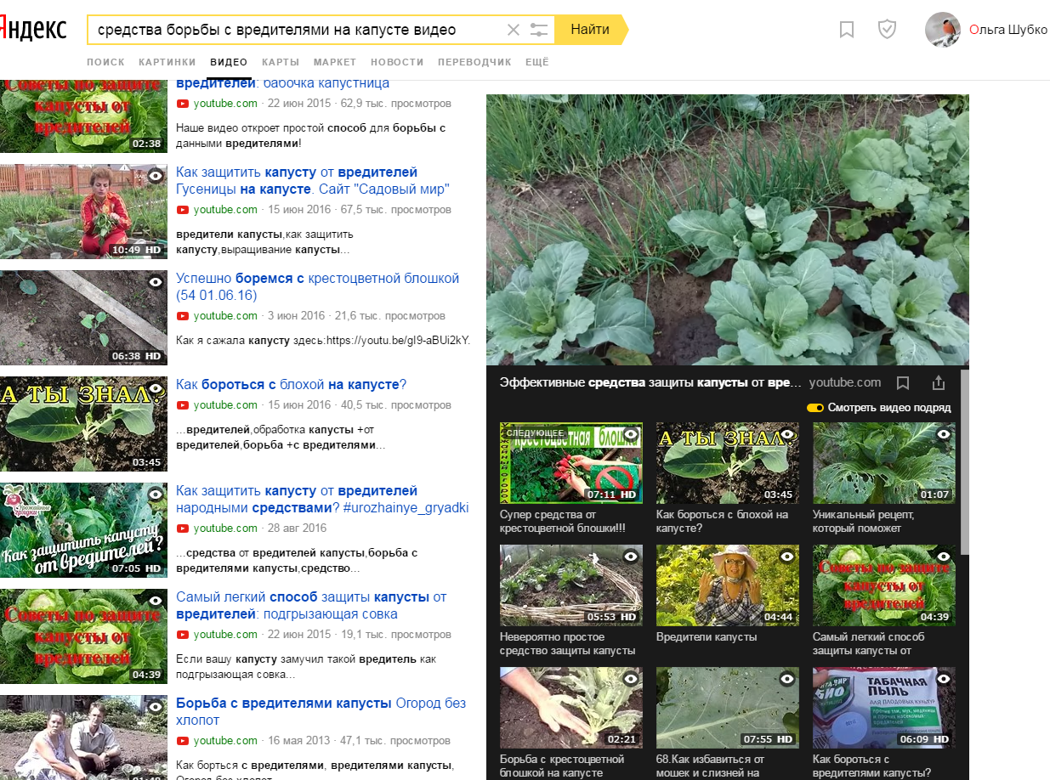The height and width of the screenshot is (780, 1050).
Task: Open the user avatar of Ольга Шубко
Action: (943, 30)
